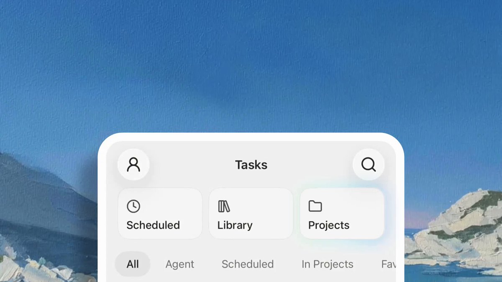The height and width of the screenshot is (282, 502).
Task: Switch to the Scheduled filter tab
Action: 248,264
